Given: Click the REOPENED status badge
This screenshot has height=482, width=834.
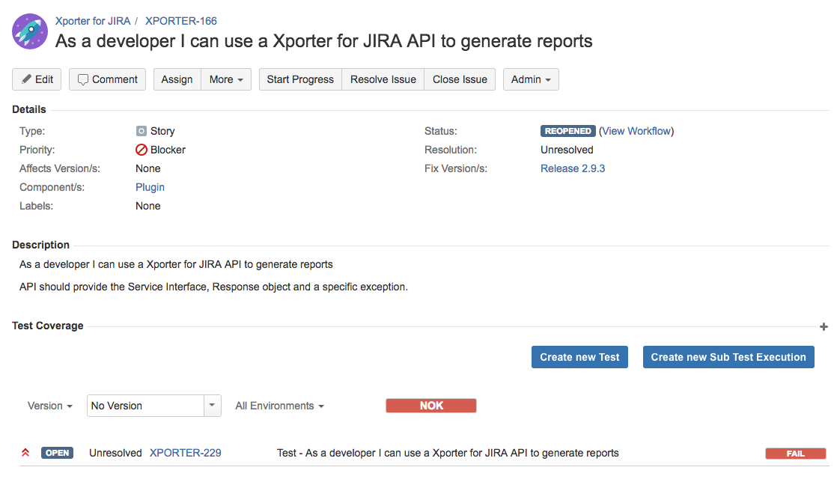Looking at the screenshot, I should pyautogui.click(x=567, y=131).
